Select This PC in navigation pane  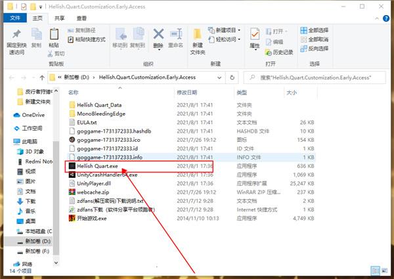(25, 141)
